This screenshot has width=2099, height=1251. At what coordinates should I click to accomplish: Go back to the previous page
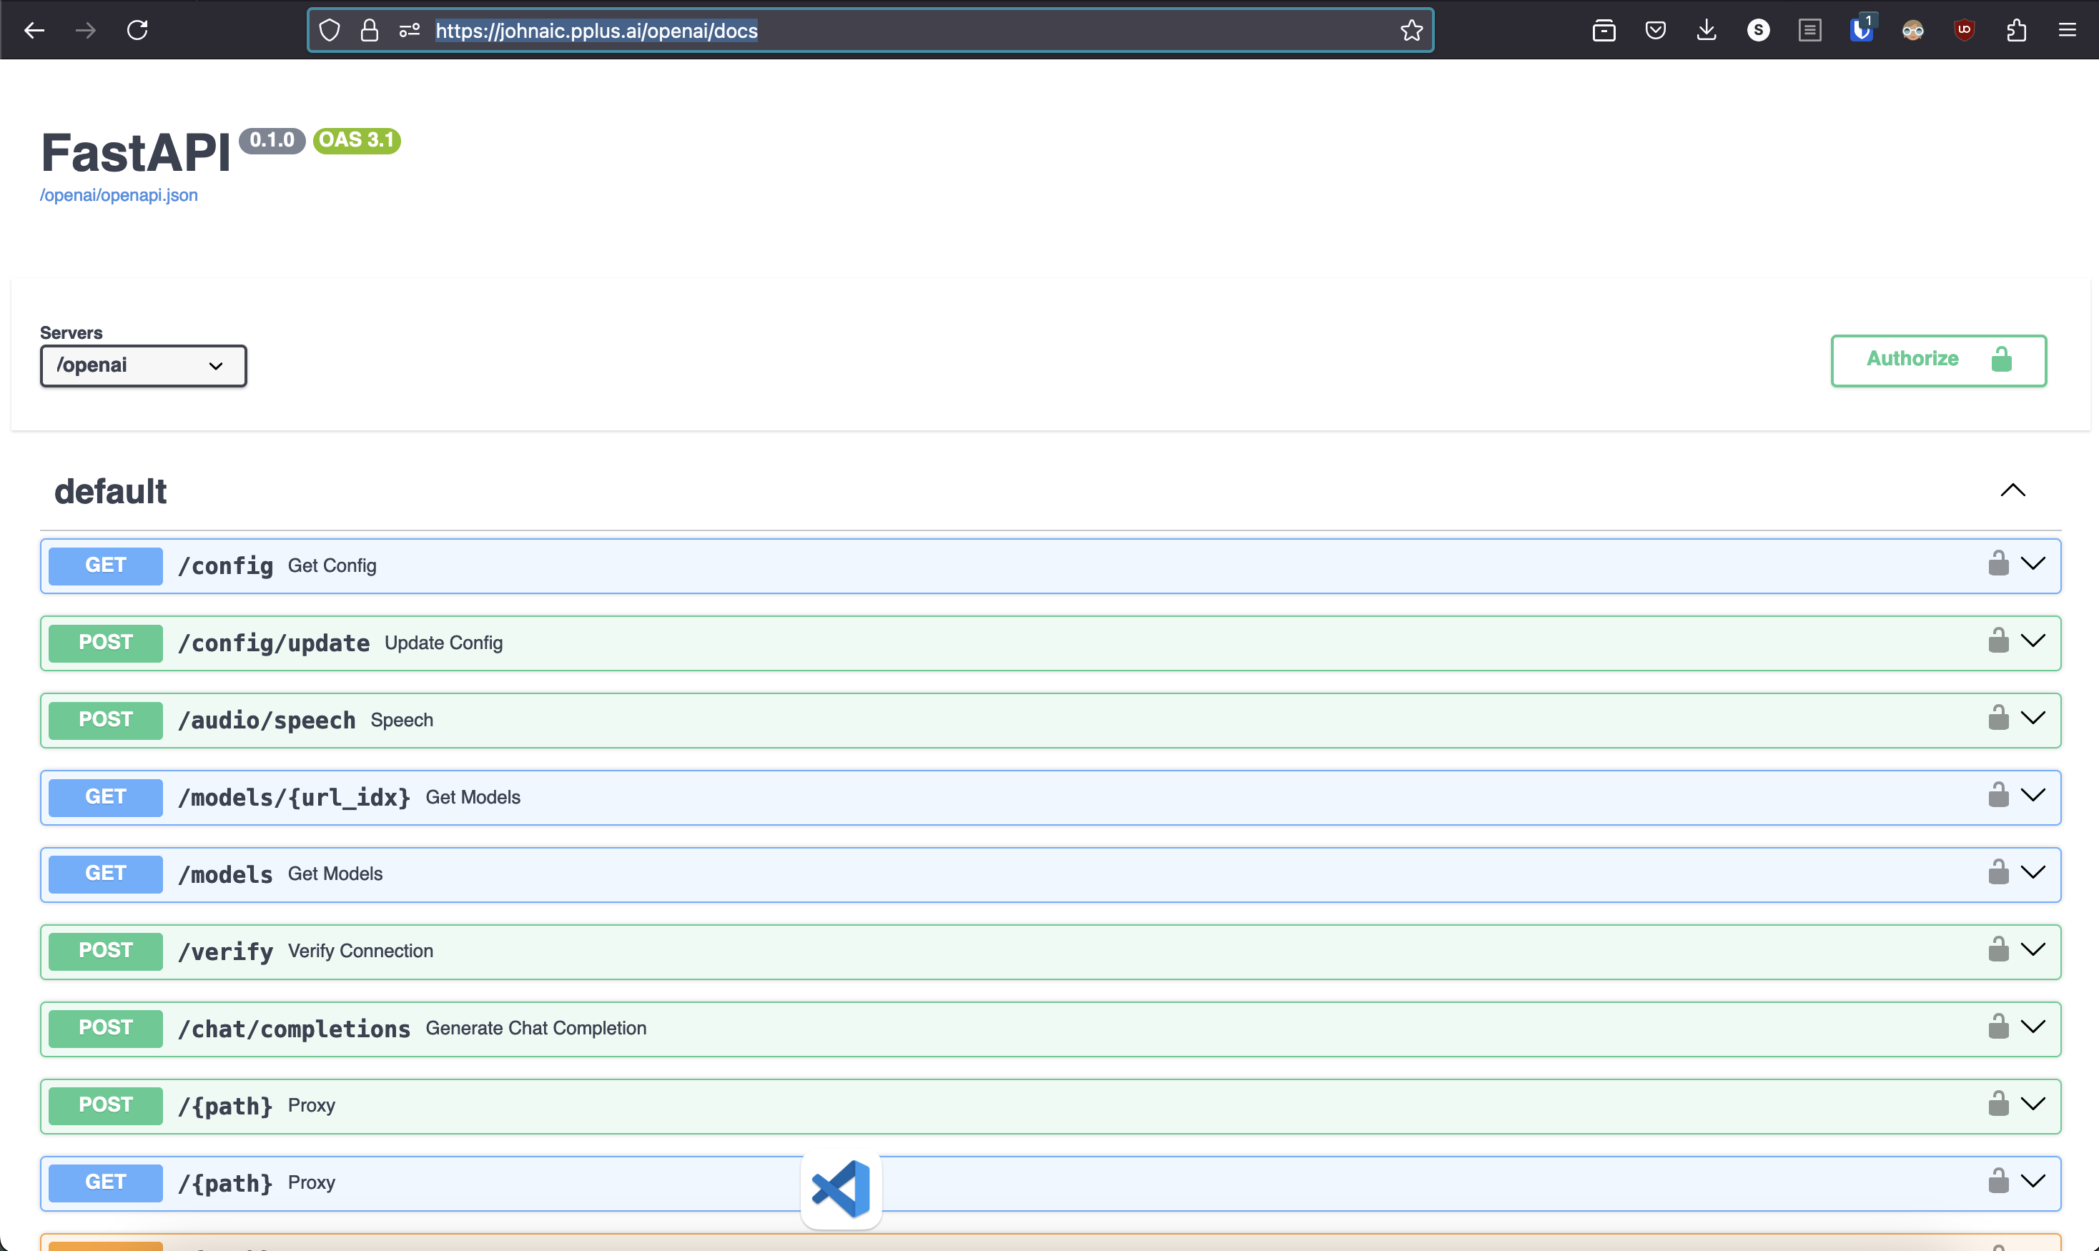coord(34,30)
